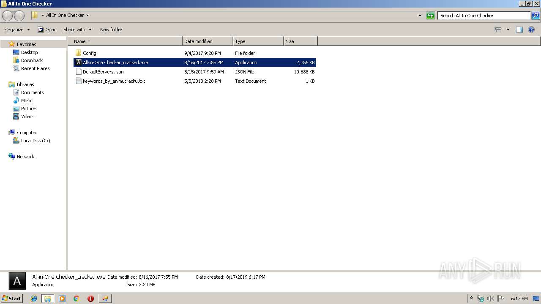Click the Open toolbar button
This screenshot has width=541, height=304.
[x=47, y=30]
